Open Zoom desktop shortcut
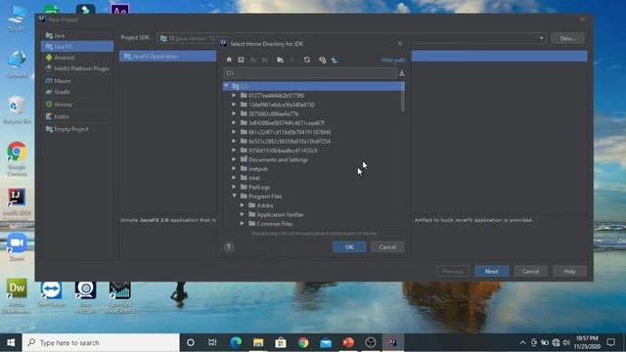This screenshot has width=626, height=352. (x=17, y=247)
